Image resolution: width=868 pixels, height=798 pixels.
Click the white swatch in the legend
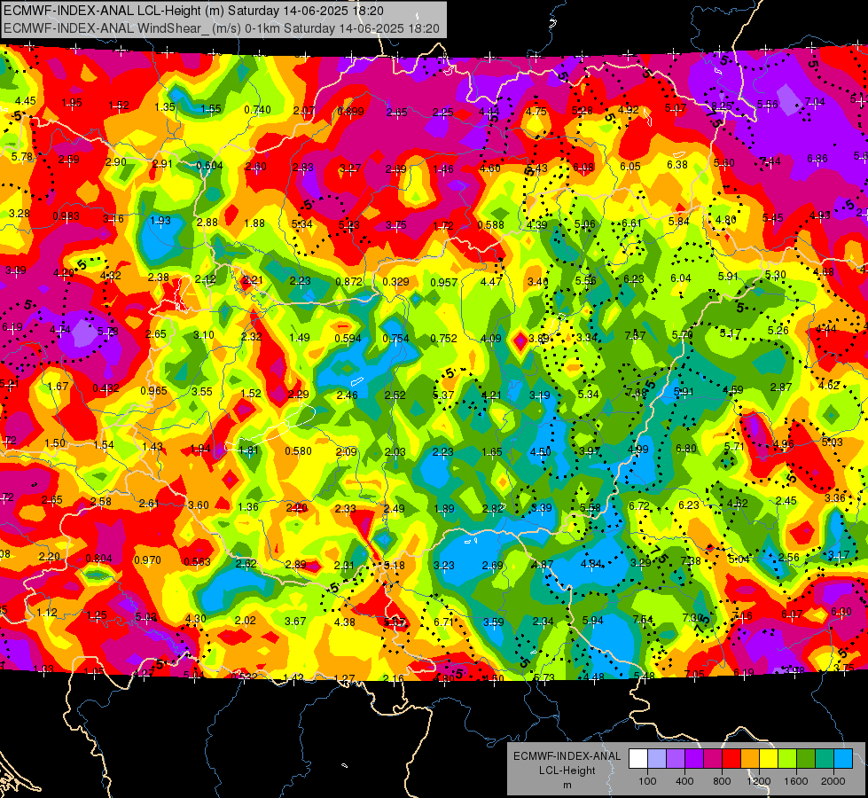click(x=638, y=759)
